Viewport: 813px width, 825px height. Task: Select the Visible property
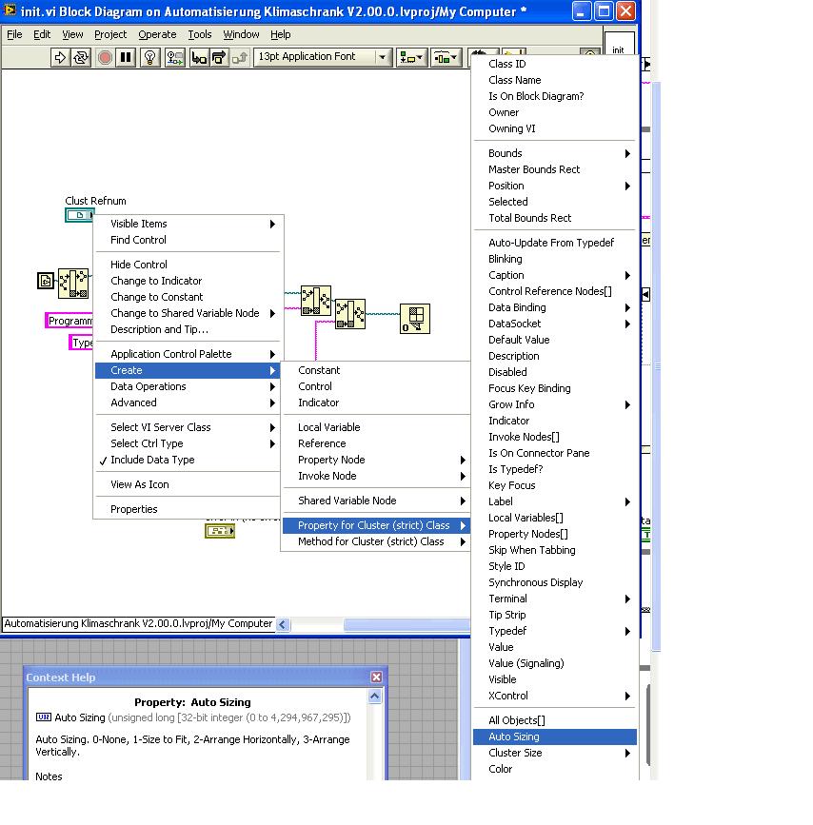554,679
